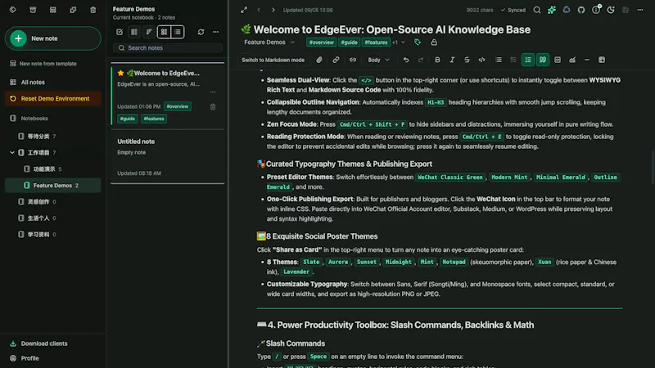
Task: Toggle the star on Welcome to EdgeEver note
Action: click(120, 73)
